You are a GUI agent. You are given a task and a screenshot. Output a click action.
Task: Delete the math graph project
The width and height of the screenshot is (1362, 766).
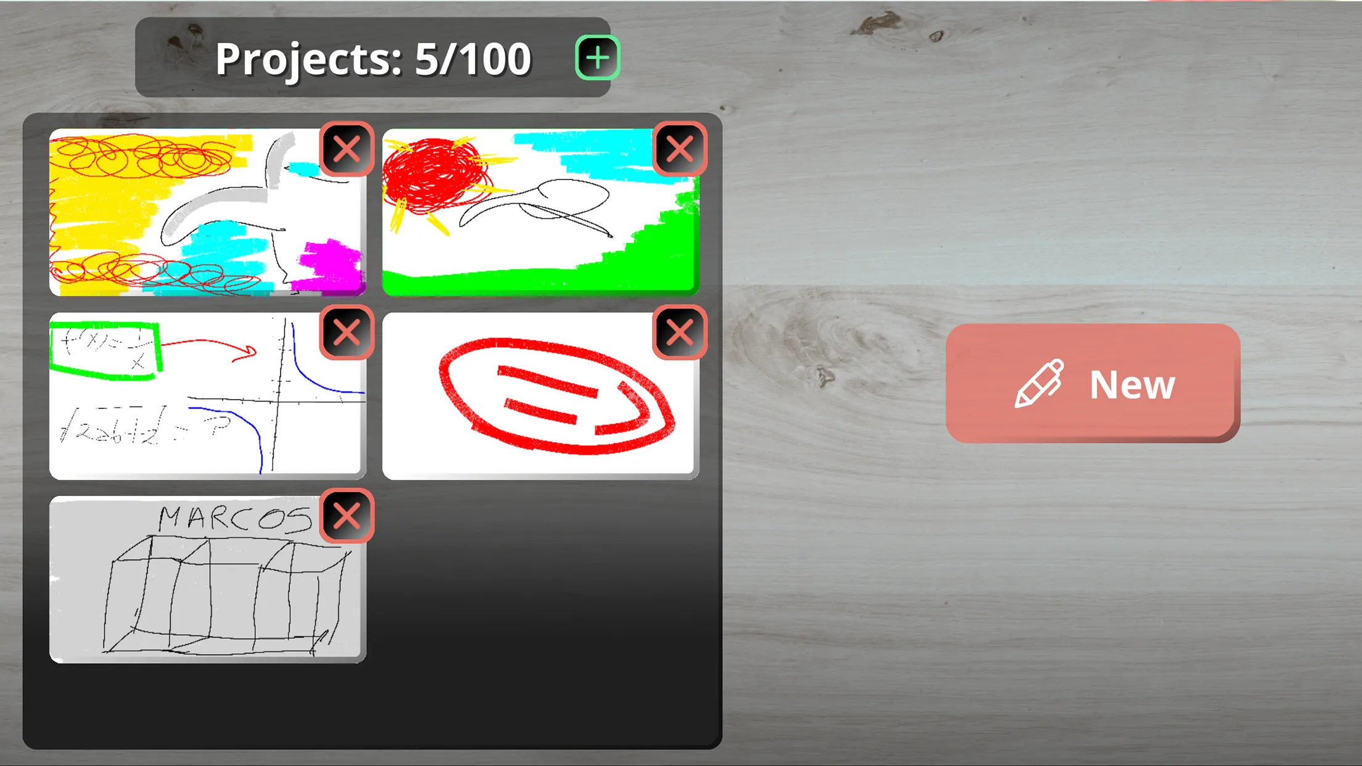(345, 333)
